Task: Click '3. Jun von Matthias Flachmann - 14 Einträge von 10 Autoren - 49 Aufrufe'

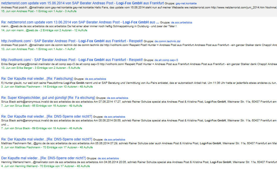Action: point(47,87)
